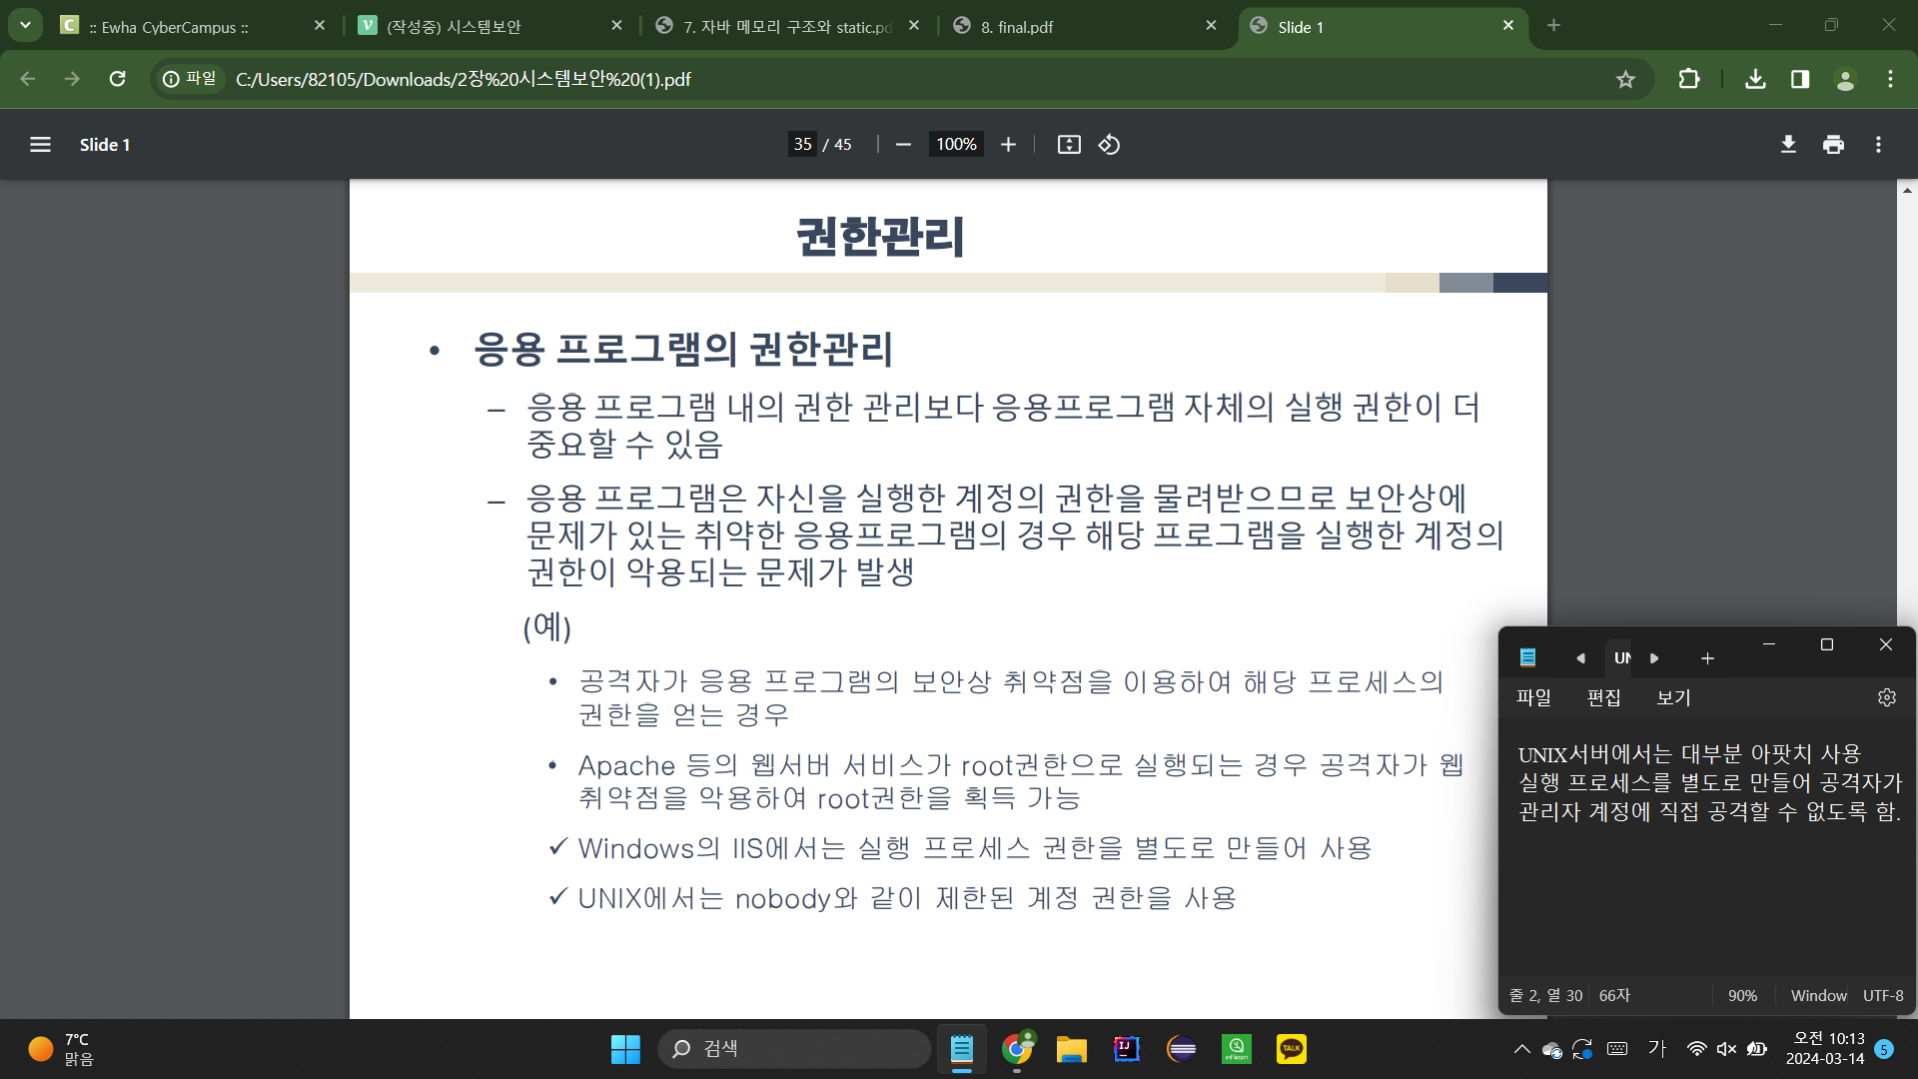This screenshot has height=1079, width=1918.
Task: Download the PDF from viewer toolbar
Action: (1788, 145)
